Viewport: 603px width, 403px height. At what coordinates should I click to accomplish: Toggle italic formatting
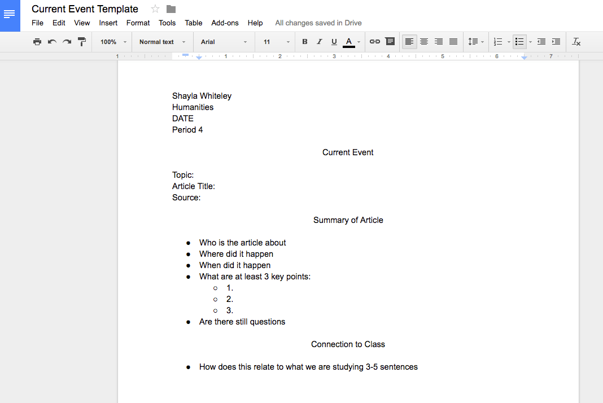tap(320, 42)
